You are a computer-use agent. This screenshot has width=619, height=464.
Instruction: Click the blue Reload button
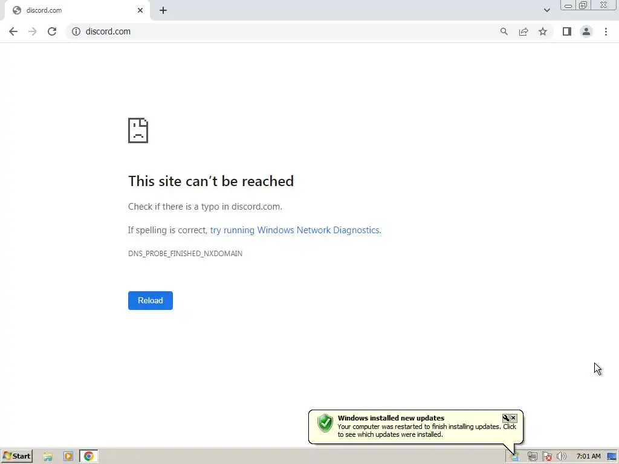click(x=151, y=301)
